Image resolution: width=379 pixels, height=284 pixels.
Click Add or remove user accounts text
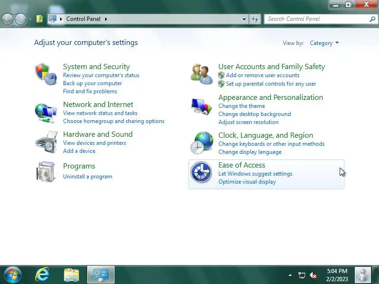[x=263, y=75]
